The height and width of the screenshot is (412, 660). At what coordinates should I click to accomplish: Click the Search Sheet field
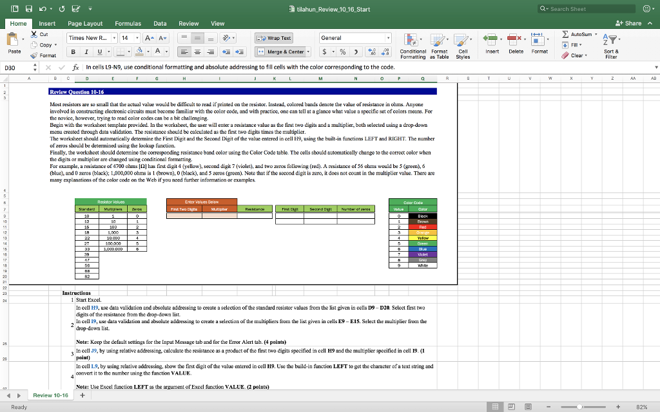587,9
